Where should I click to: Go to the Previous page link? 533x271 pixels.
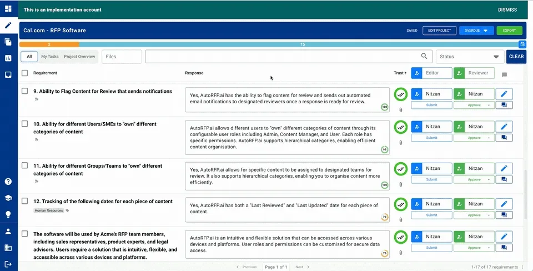[x=247, y=267]
